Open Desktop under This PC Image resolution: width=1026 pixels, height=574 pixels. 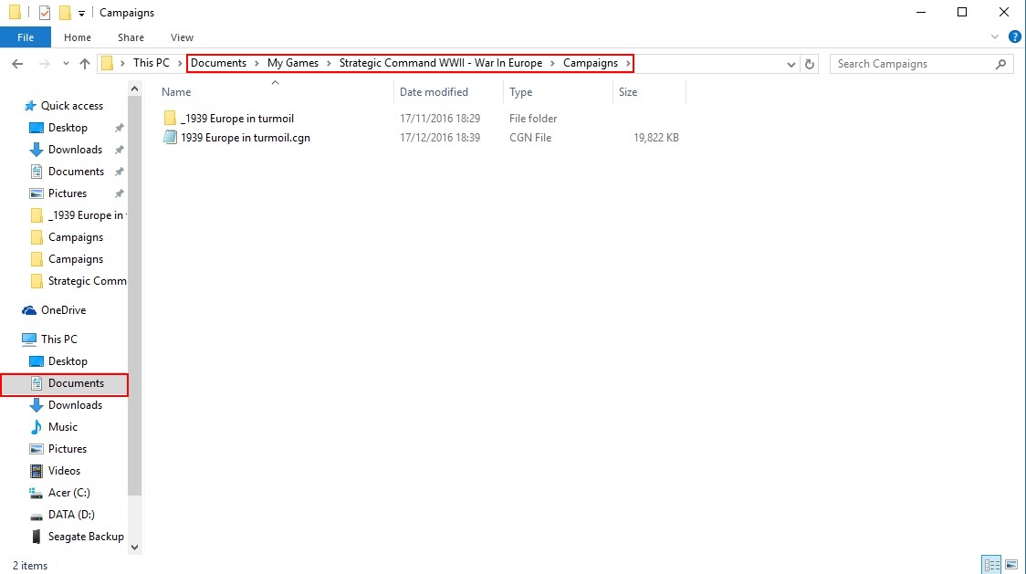68,361
